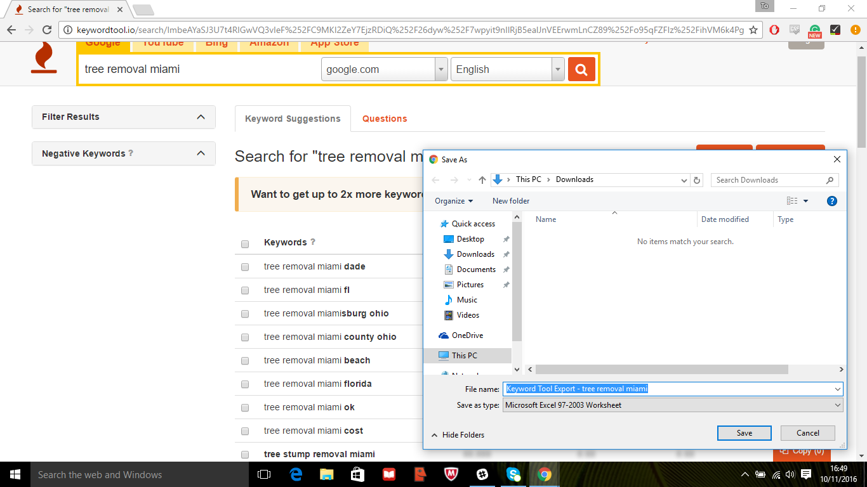Screen dimensions: 867x487
Task: Click the volume speaker tray icon
Action: coord(790,474)
